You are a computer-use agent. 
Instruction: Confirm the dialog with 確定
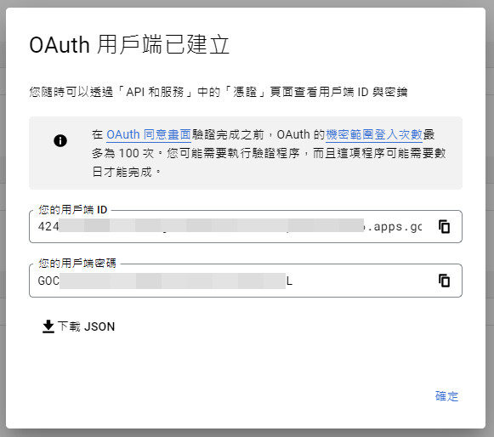(x=446, y=396)
